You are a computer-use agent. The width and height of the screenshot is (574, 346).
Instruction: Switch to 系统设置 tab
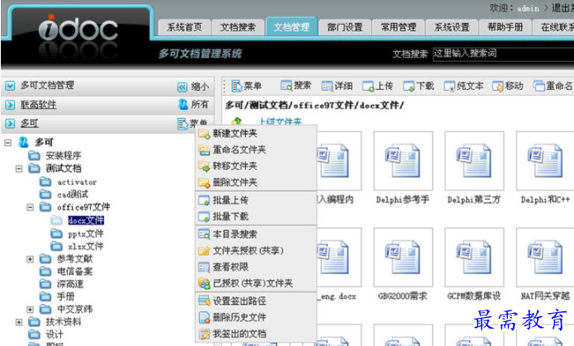click(452, 27)
